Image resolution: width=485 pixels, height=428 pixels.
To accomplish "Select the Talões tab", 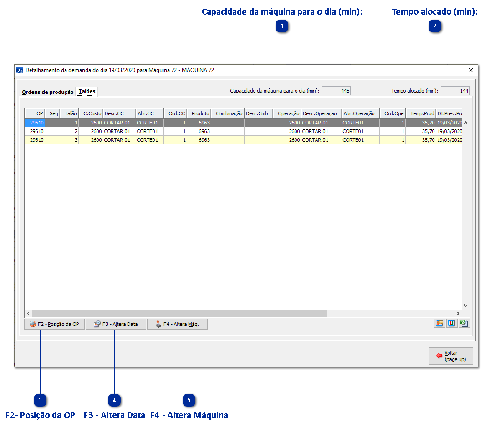I will [x=87, y=91].
